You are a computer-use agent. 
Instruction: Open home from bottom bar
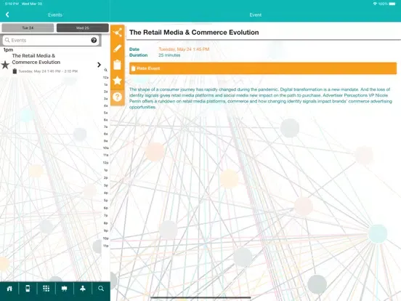[x=9, y=289]
